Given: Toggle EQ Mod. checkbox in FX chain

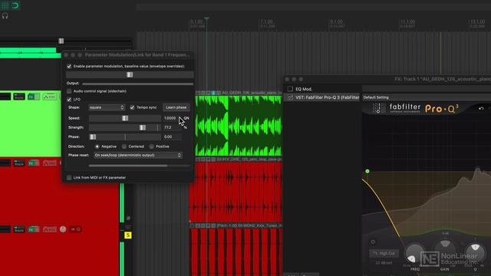Looking at the screenshot, I should click(290, 89).
